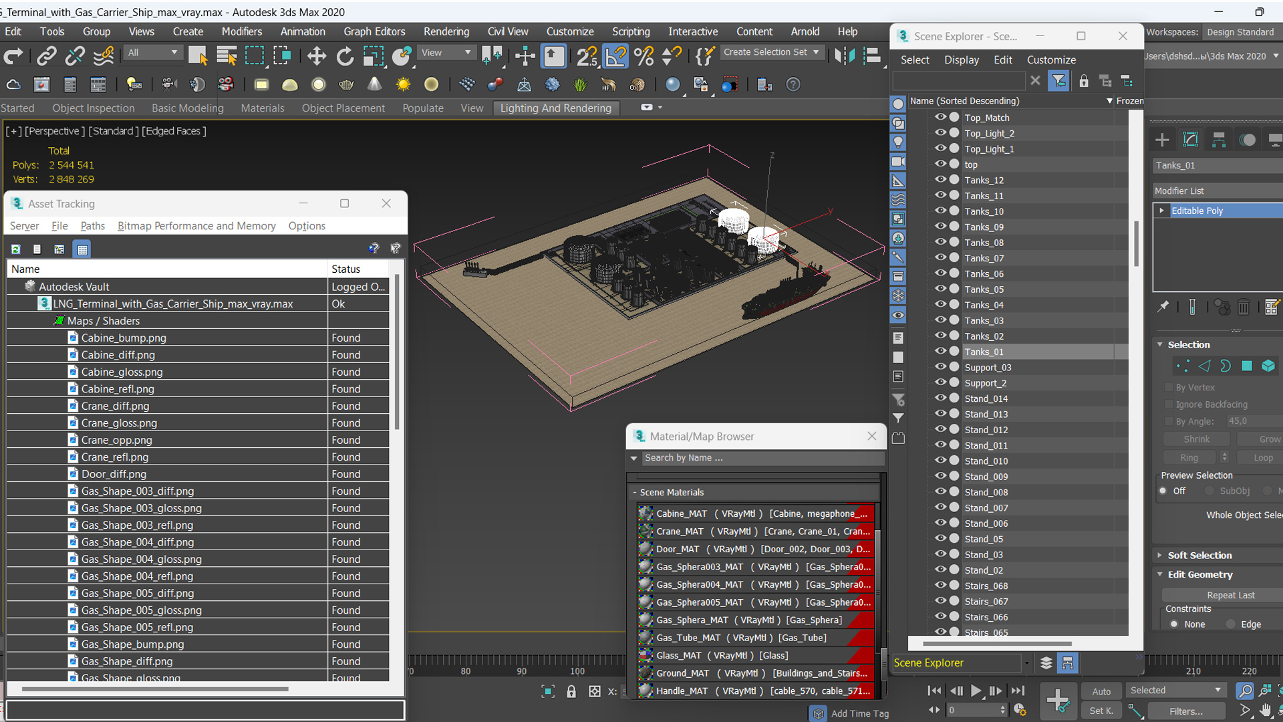Click Add Time Tag label
Screen dimensions: 1283x722
pos(859,713)
